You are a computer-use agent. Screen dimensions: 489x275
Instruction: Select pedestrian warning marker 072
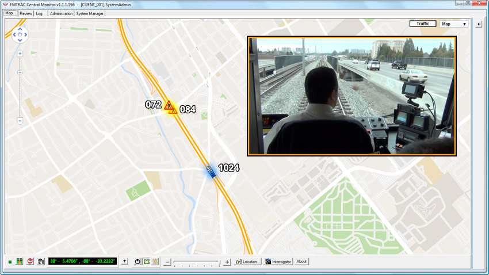tap(169, 105)
